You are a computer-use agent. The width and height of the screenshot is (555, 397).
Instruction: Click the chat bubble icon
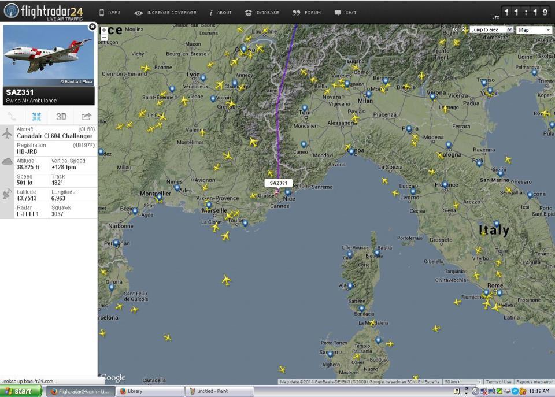point(338,13)
